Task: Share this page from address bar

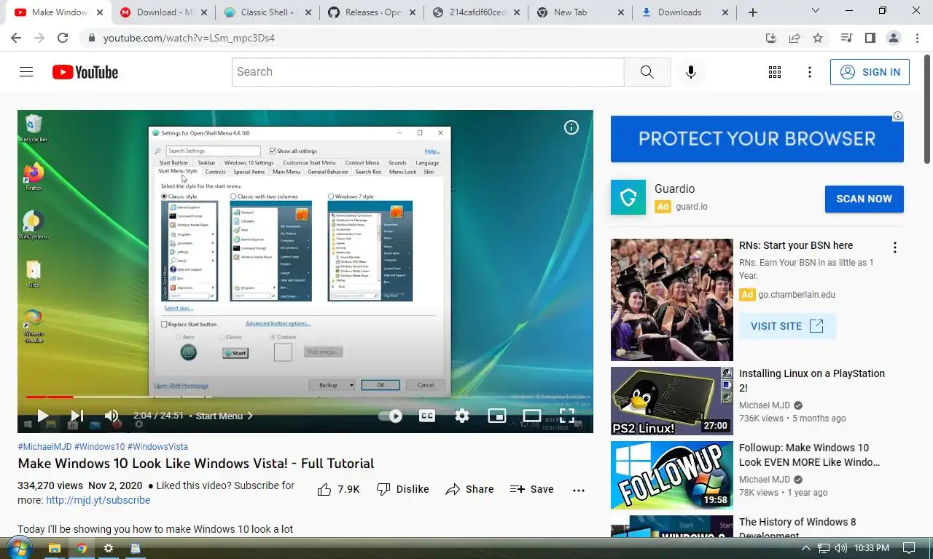Action: pyautogui.click(x=795, y=38)
